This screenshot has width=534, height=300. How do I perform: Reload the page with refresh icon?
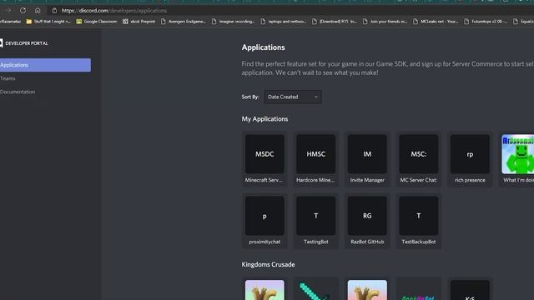[x=23, y=11]
